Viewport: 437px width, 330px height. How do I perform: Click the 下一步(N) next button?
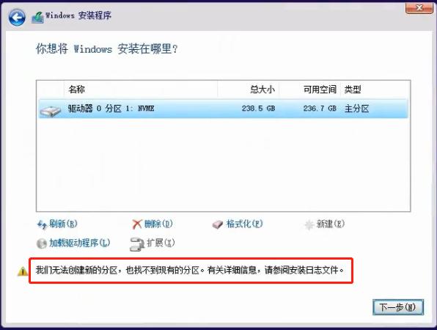pos(398,307)
